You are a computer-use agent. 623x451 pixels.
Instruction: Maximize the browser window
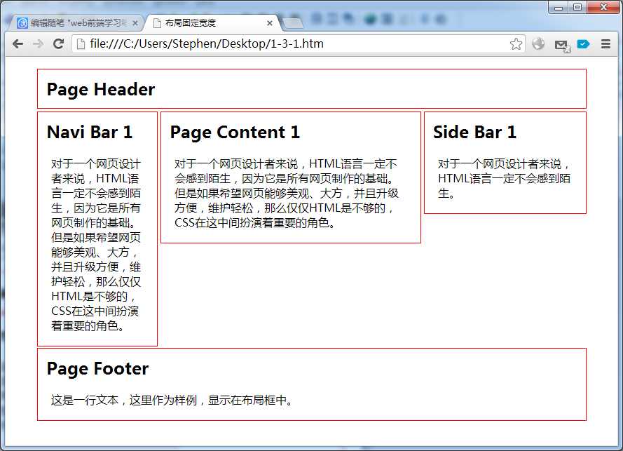point(577,8)
